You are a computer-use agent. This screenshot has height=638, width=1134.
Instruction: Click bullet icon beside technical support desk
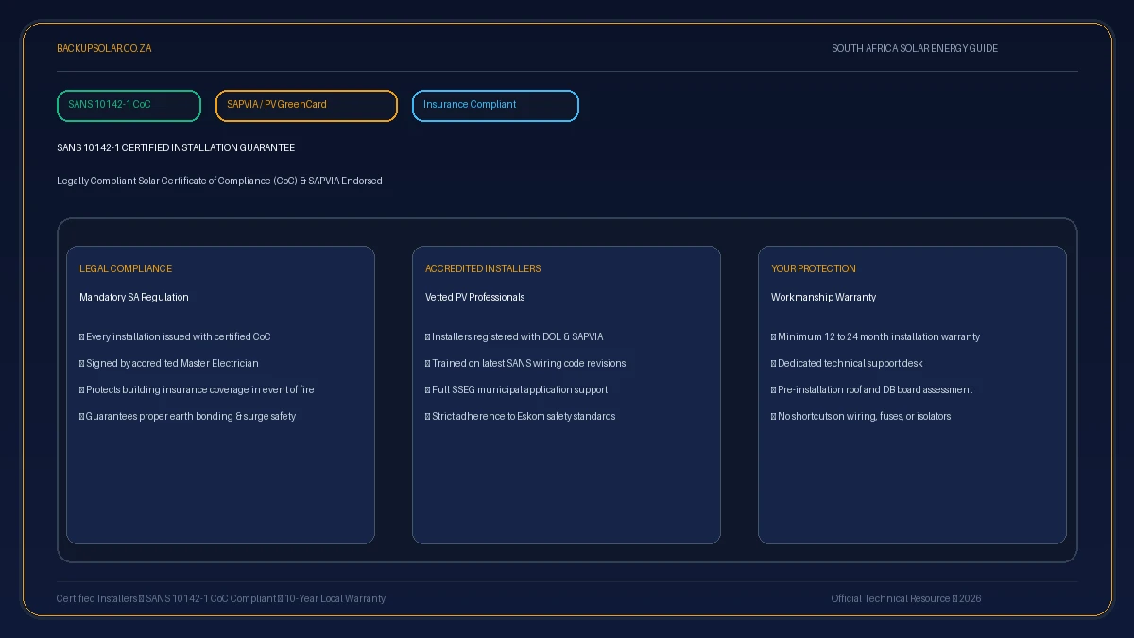coord(774,363)
